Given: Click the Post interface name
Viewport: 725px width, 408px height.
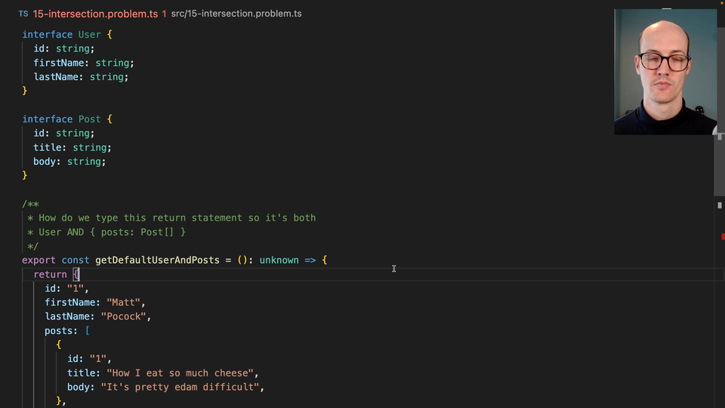Looking at the screenshot, I should pos(90,119).
